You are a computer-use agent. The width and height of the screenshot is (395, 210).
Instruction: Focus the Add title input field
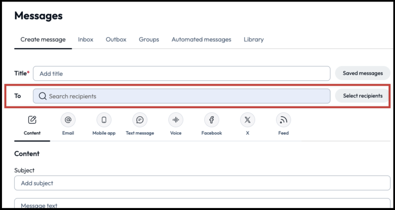[x=181, y=74]
